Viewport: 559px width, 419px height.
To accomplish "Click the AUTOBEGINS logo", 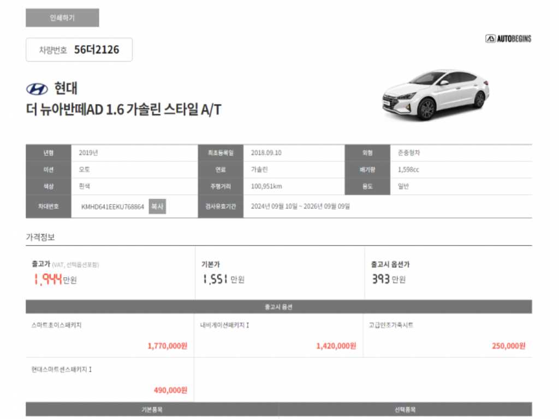I will tap(508, 39).
